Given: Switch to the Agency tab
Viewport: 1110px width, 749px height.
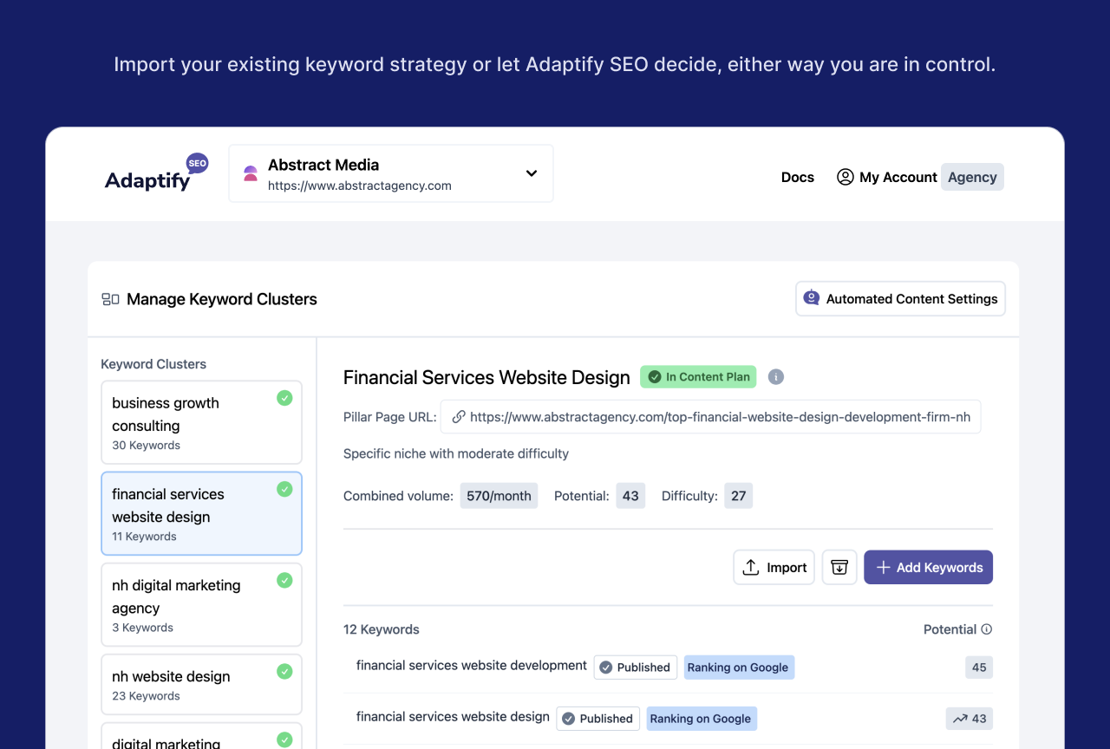Looking at the screenshot, I should pos(971,176).
